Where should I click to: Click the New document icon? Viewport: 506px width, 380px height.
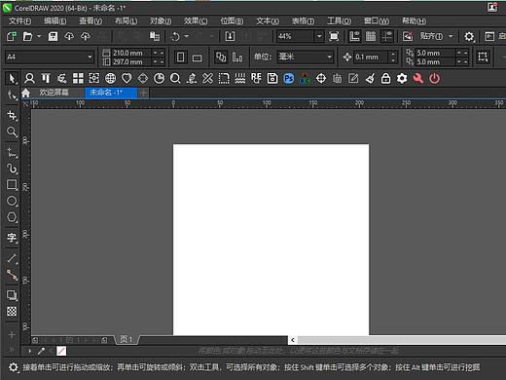[x=12, y=36]
